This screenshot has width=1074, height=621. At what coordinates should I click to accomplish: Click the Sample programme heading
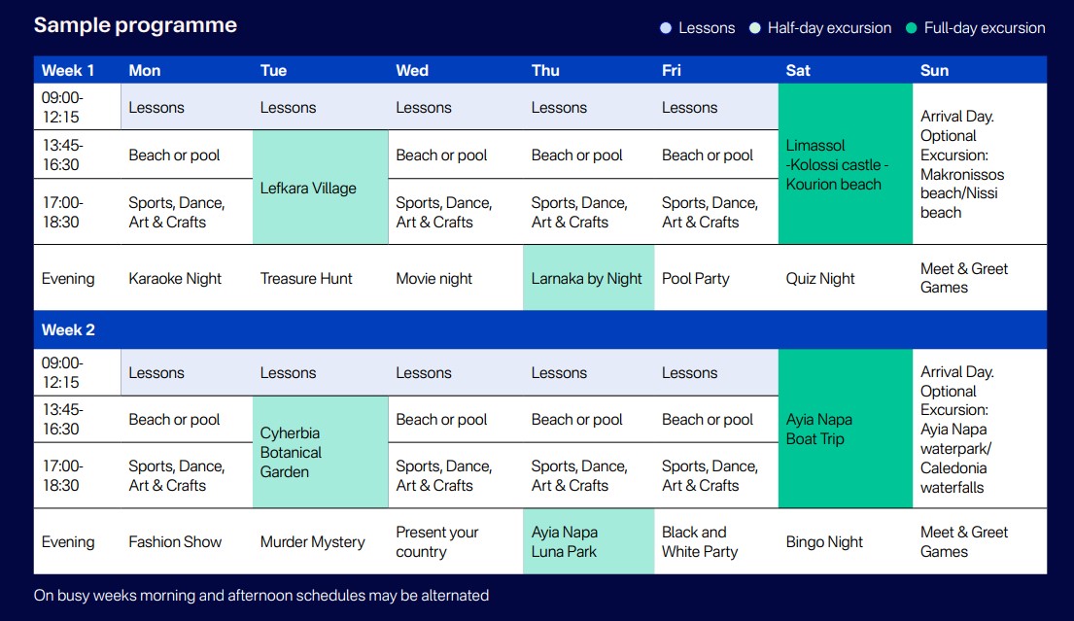(x=135, y=25)
